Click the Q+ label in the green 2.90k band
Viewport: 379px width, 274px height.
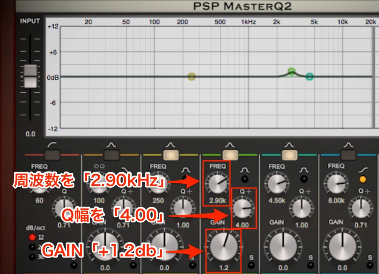(245, 192)
